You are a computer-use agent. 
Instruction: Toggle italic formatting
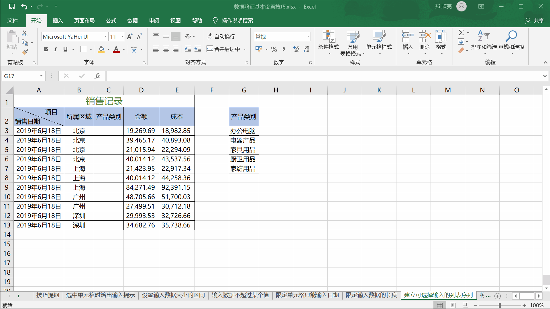coord(56,49)
